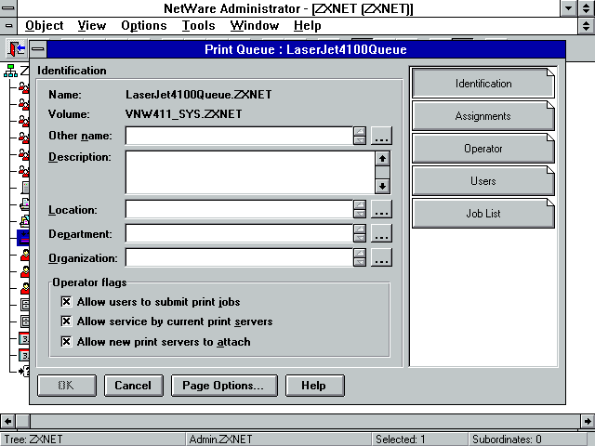The width and height of the screenshot is (595, 446).
Task: Open Page Options dialog
Action: tap(224, 386)
